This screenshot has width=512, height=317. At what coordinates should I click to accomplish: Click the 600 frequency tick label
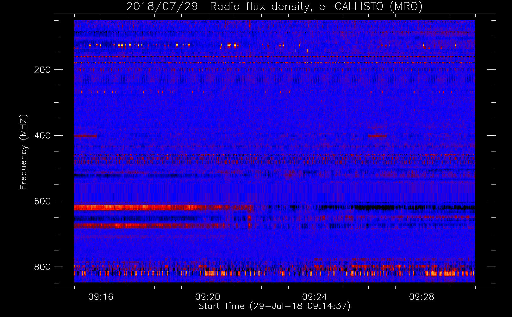click(x=42, y=202)
